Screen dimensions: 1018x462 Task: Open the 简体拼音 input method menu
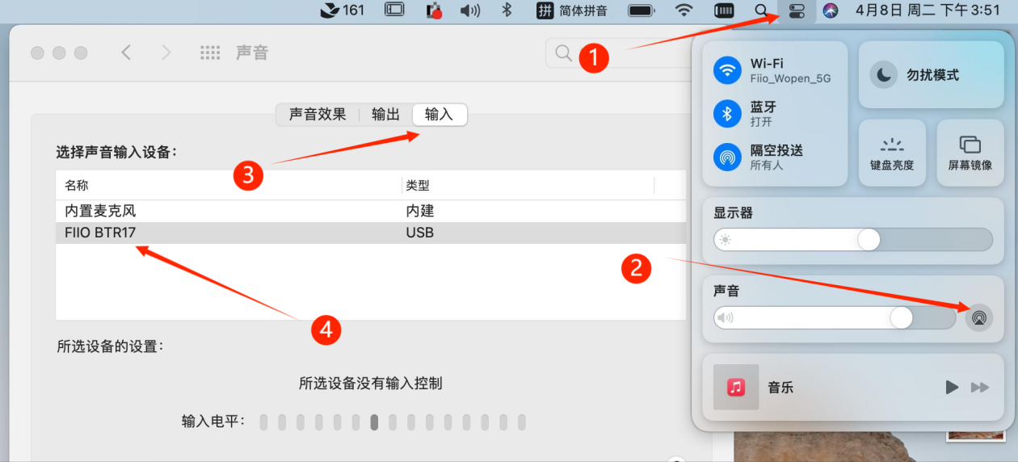(572, 10)
